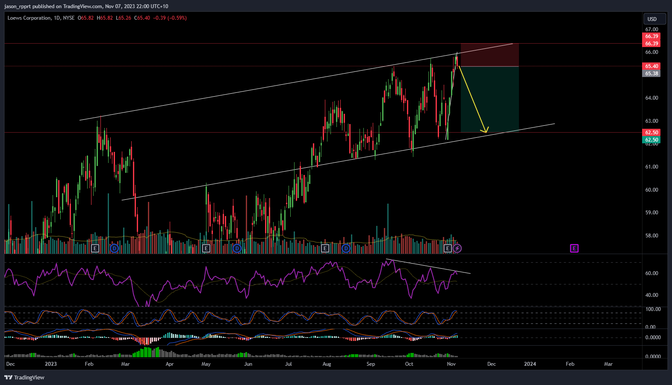
Task: Click the earnings E marker at November
Action: [x=448, y=248]
